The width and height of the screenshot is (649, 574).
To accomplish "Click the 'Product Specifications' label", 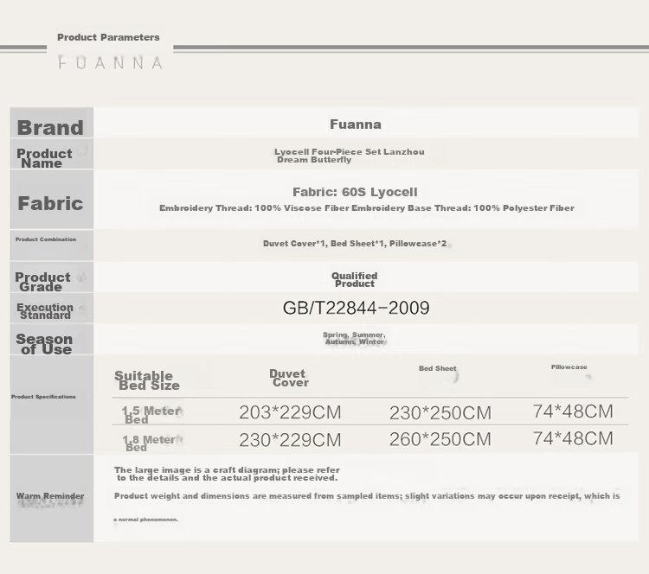I will point(43,397).
